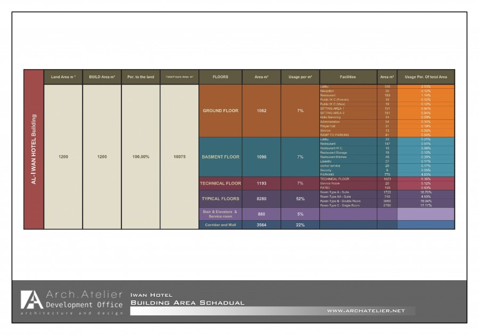Screen dimensions: 479x335
Task: Click the typical floors area value 8280
Action: [x=261, y=199]
